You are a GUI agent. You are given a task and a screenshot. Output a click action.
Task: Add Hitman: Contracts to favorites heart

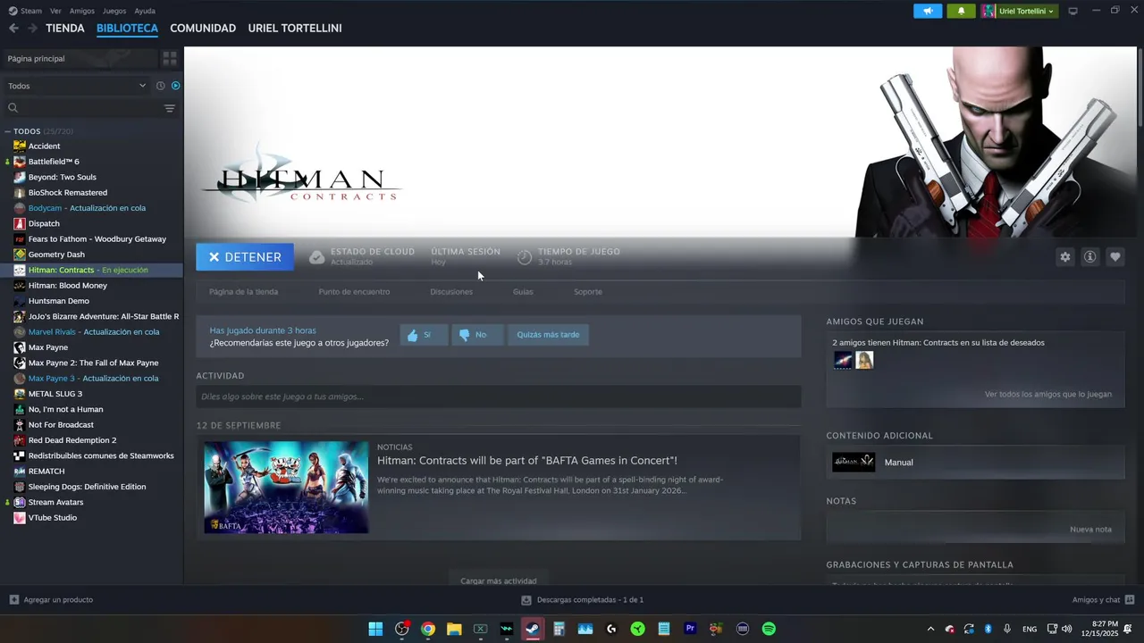[x=1115, y=257]
